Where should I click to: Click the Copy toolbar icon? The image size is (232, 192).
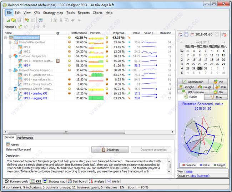[x=55, y=20]
